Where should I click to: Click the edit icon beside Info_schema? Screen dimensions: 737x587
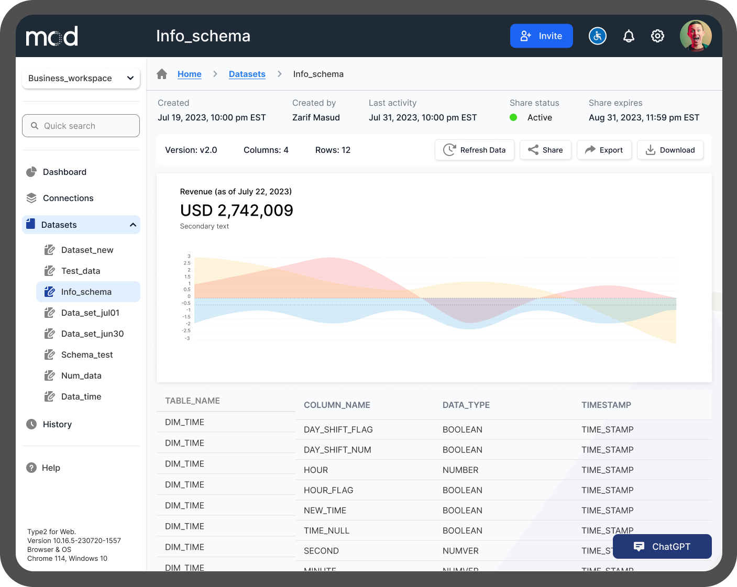[50, 292]
